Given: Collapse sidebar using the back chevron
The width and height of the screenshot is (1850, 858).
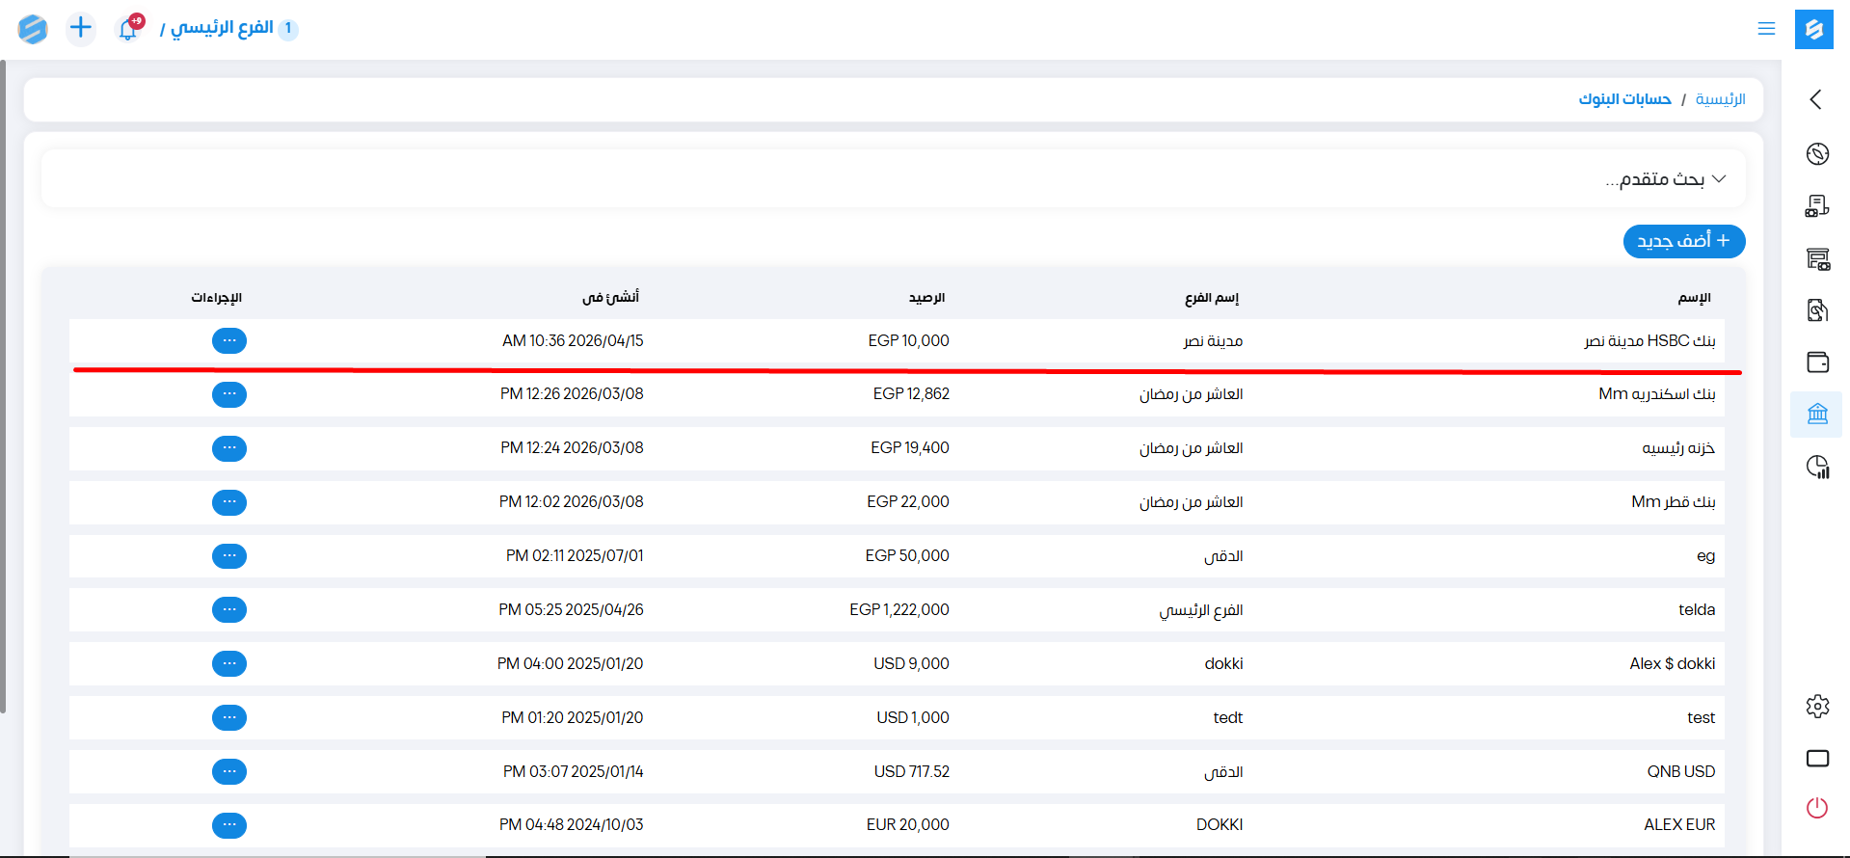Looking at the screenshot, I should pos(1816,99).
